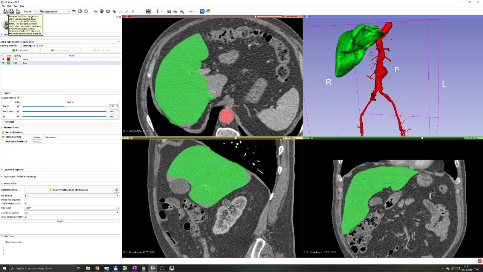The width and height of the screenshot is (483, 272).
Task: Click the Size scale input field
Action: pyautogui.click(x=71, y=208)
